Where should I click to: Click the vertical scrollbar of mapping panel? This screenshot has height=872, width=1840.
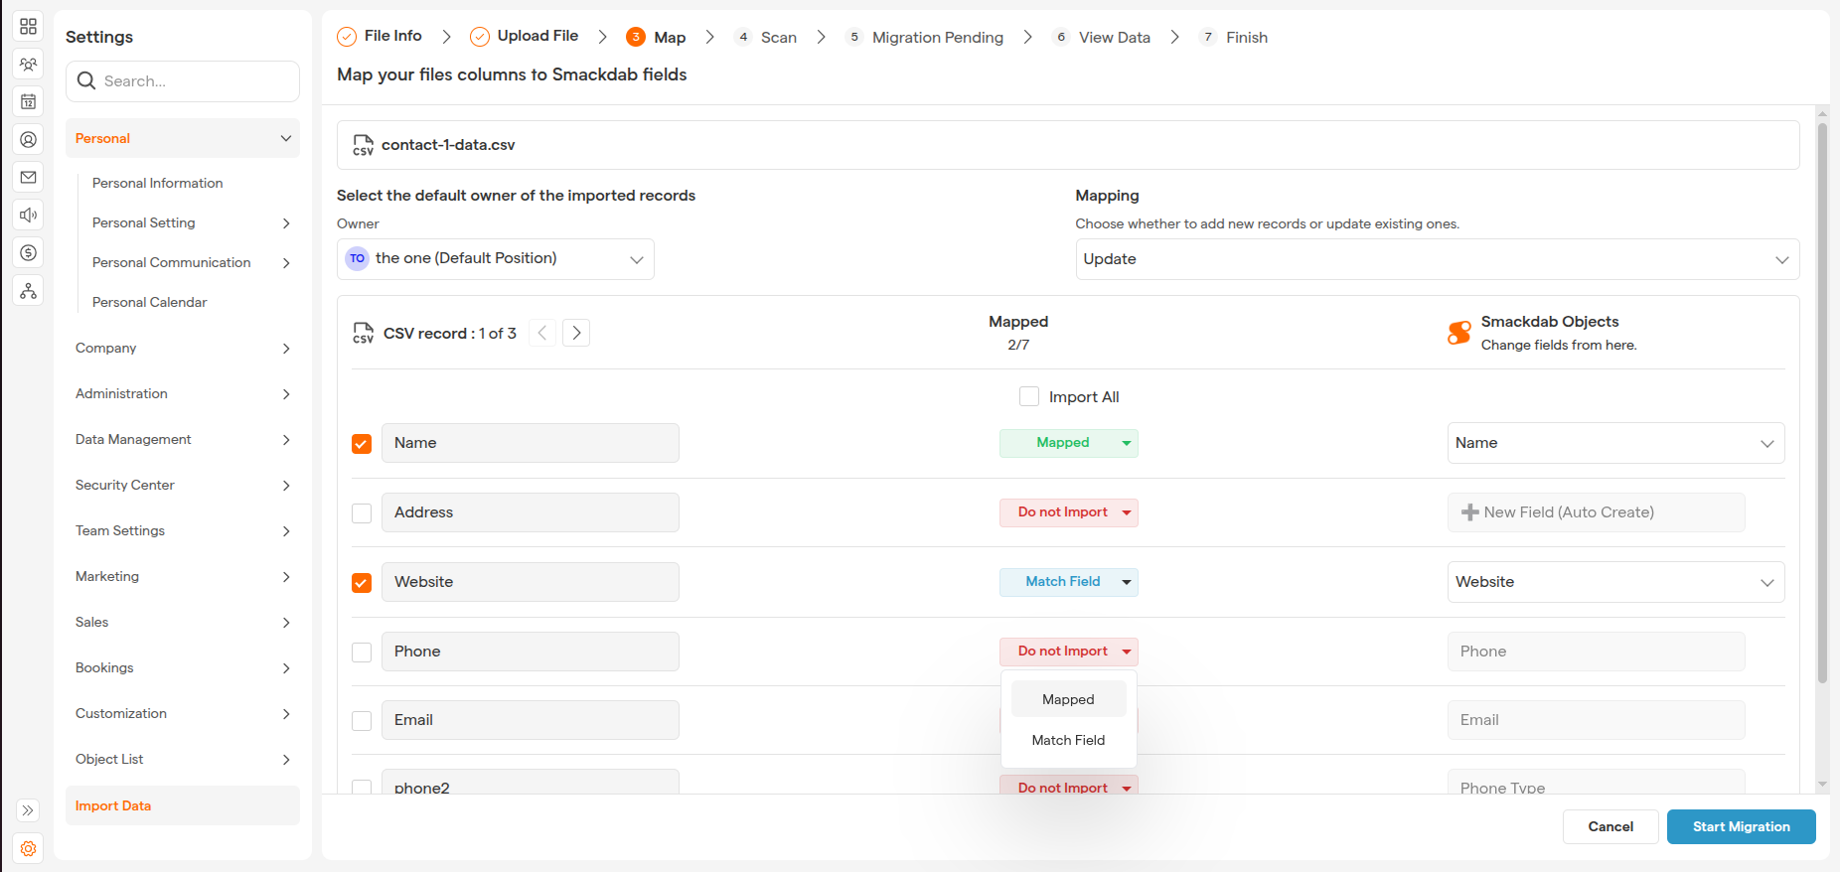point(1821,397)
